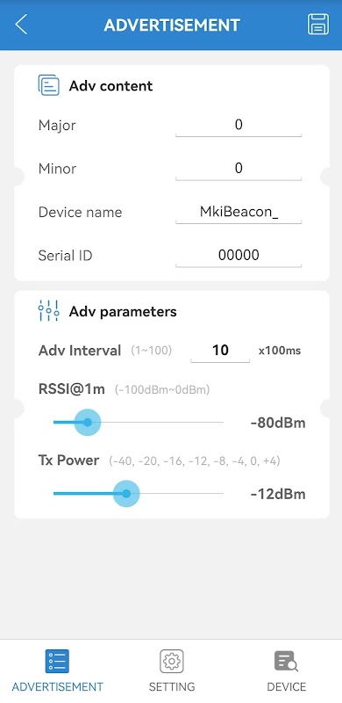Tap the Advertisement list icon in bottom bar
Image resolution: width=342 pixels, height=703 pixels.
[57, 661]
